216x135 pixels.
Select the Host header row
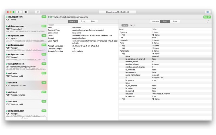[x=83, y=28]
